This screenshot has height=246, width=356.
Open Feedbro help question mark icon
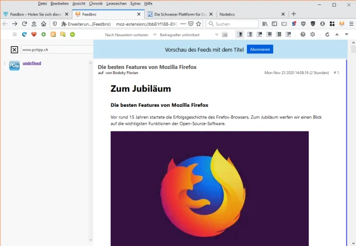pos(303,35)
